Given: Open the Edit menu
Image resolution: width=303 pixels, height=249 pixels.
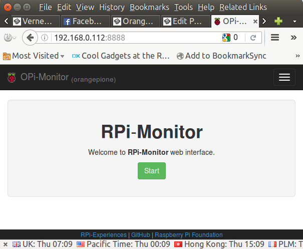Looking at the screenshot, I should tap(64, 8).
